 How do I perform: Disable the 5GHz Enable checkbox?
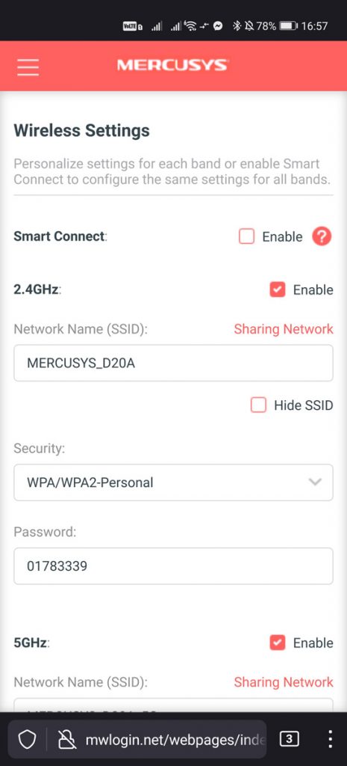pyautogui.click(x=278, y=643)
